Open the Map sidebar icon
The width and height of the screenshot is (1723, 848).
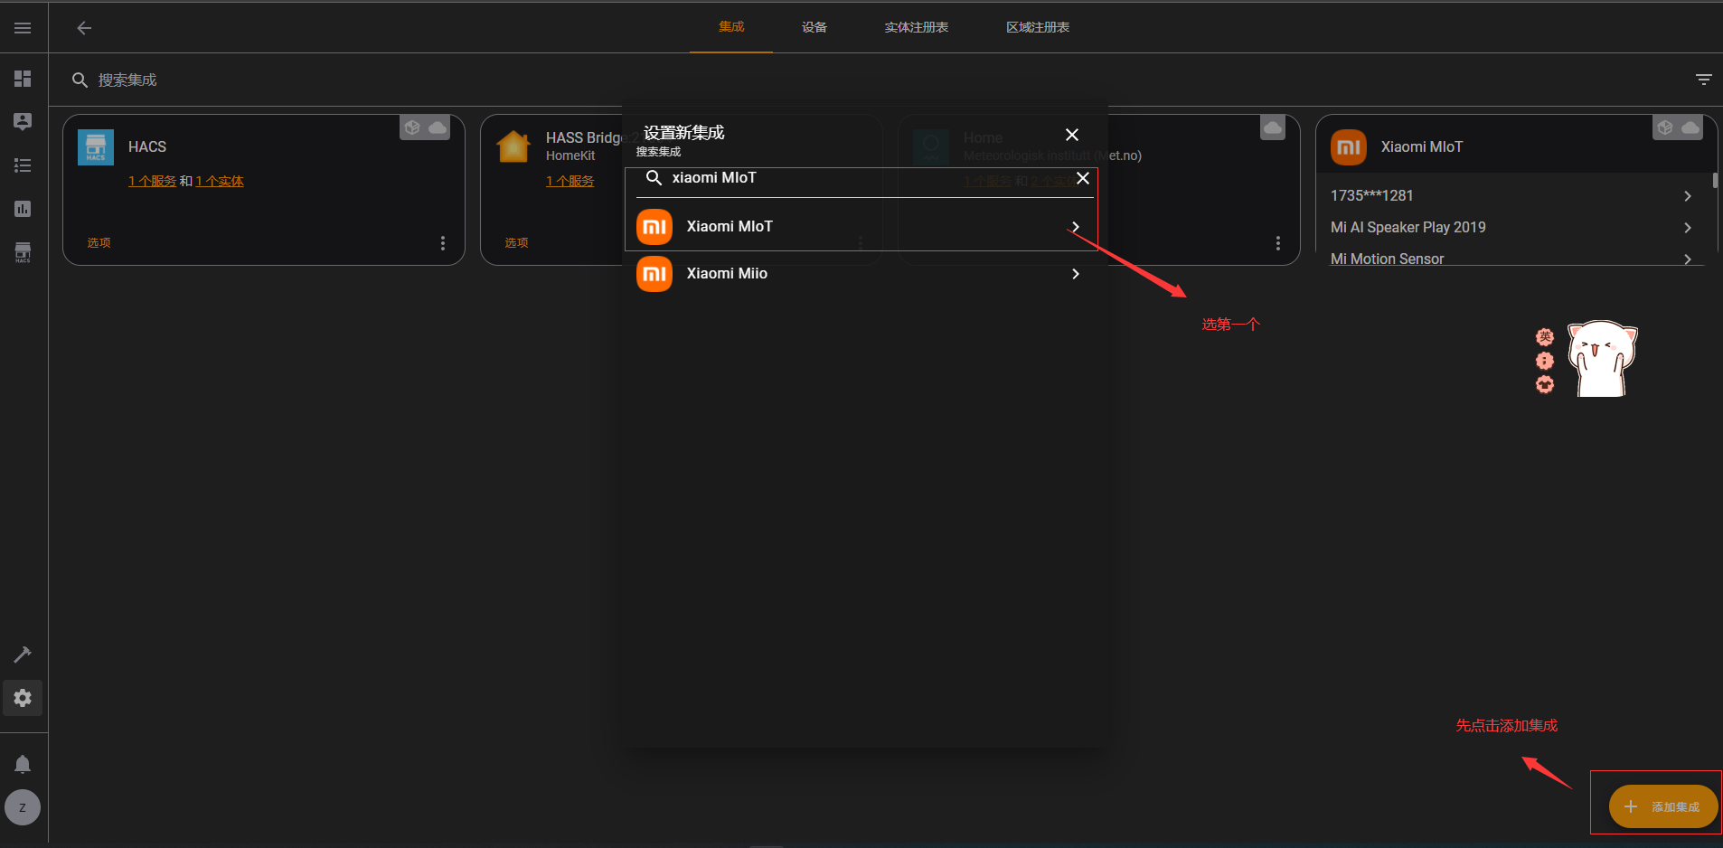pos(23,122)
